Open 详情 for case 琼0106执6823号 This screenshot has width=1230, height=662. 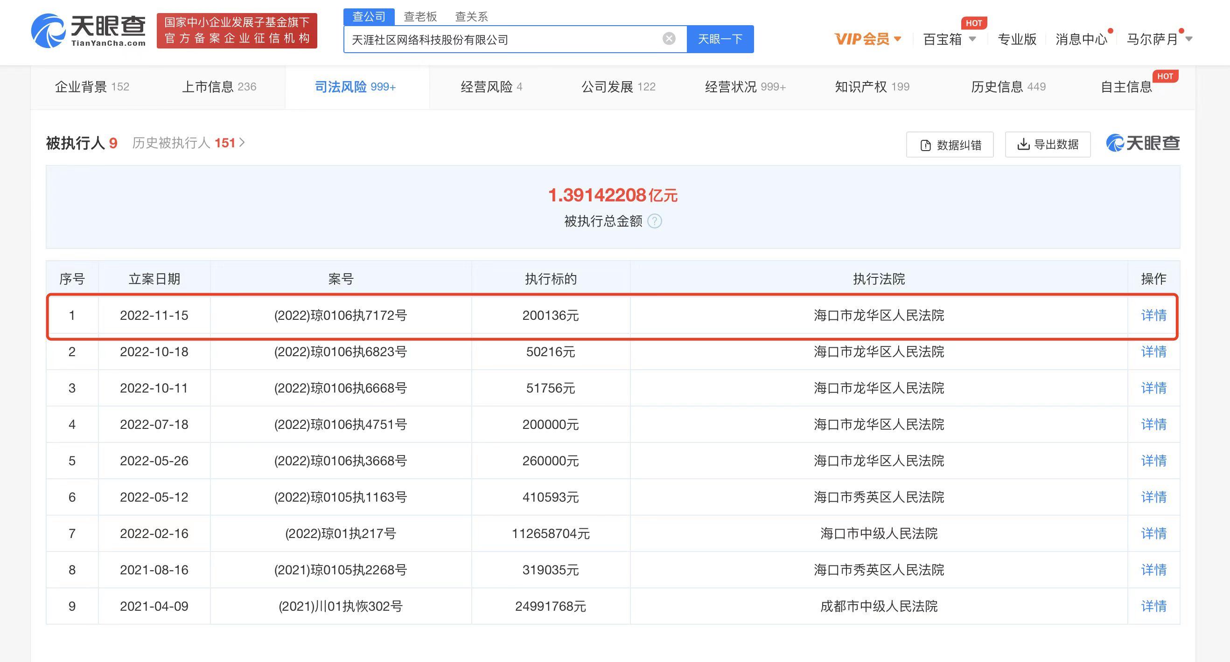click(1153, 352)
